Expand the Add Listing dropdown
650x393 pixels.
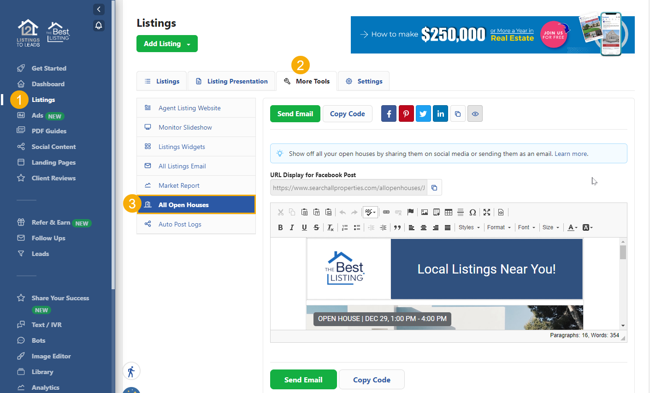[x=167, y=44]
